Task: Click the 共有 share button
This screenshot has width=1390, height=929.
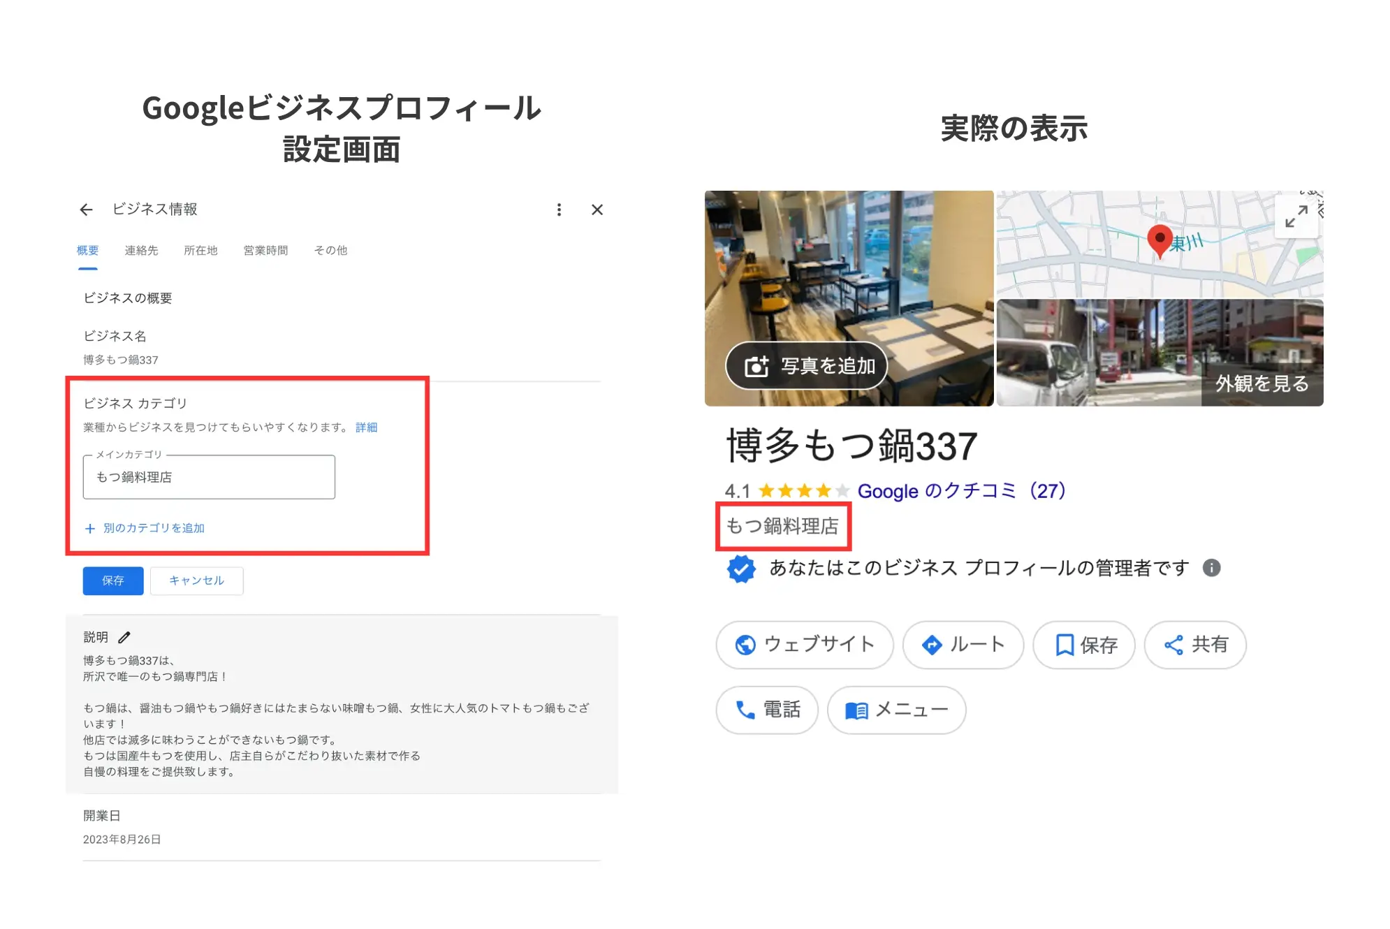Action: tap(1195, 645)
